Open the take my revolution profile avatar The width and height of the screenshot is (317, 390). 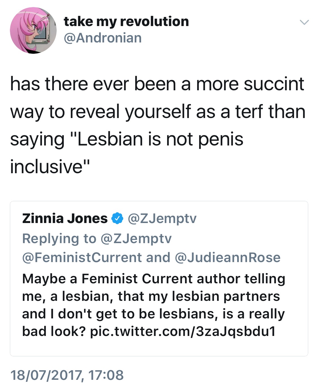click(33, 31)
